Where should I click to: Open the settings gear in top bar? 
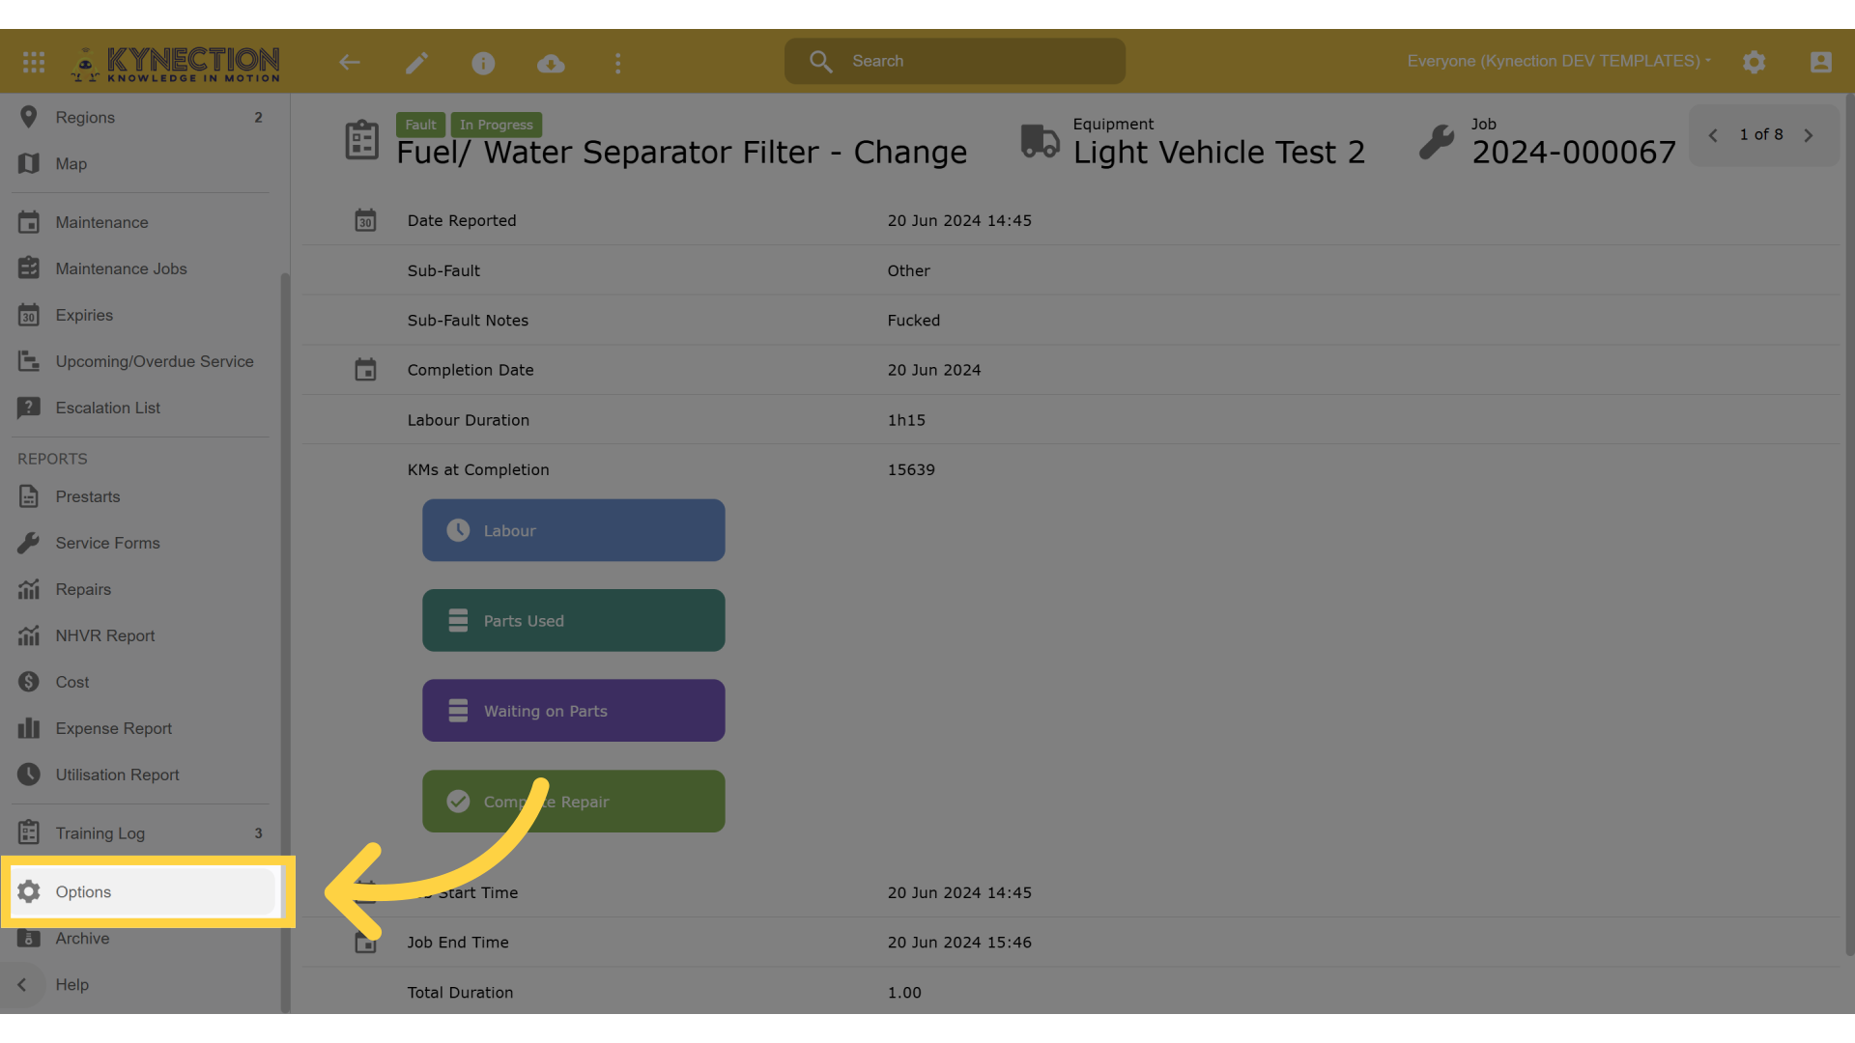pos(1755,62)
